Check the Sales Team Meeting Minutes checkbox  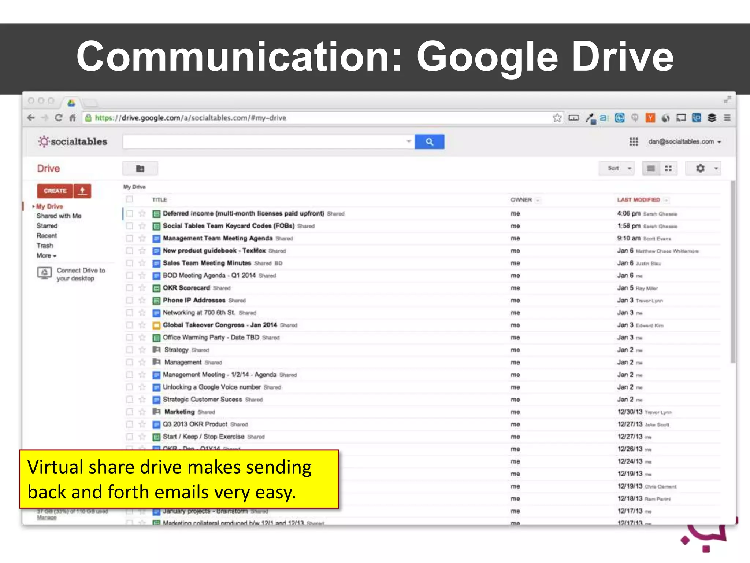pyautogui.click(x=130, y=263)
